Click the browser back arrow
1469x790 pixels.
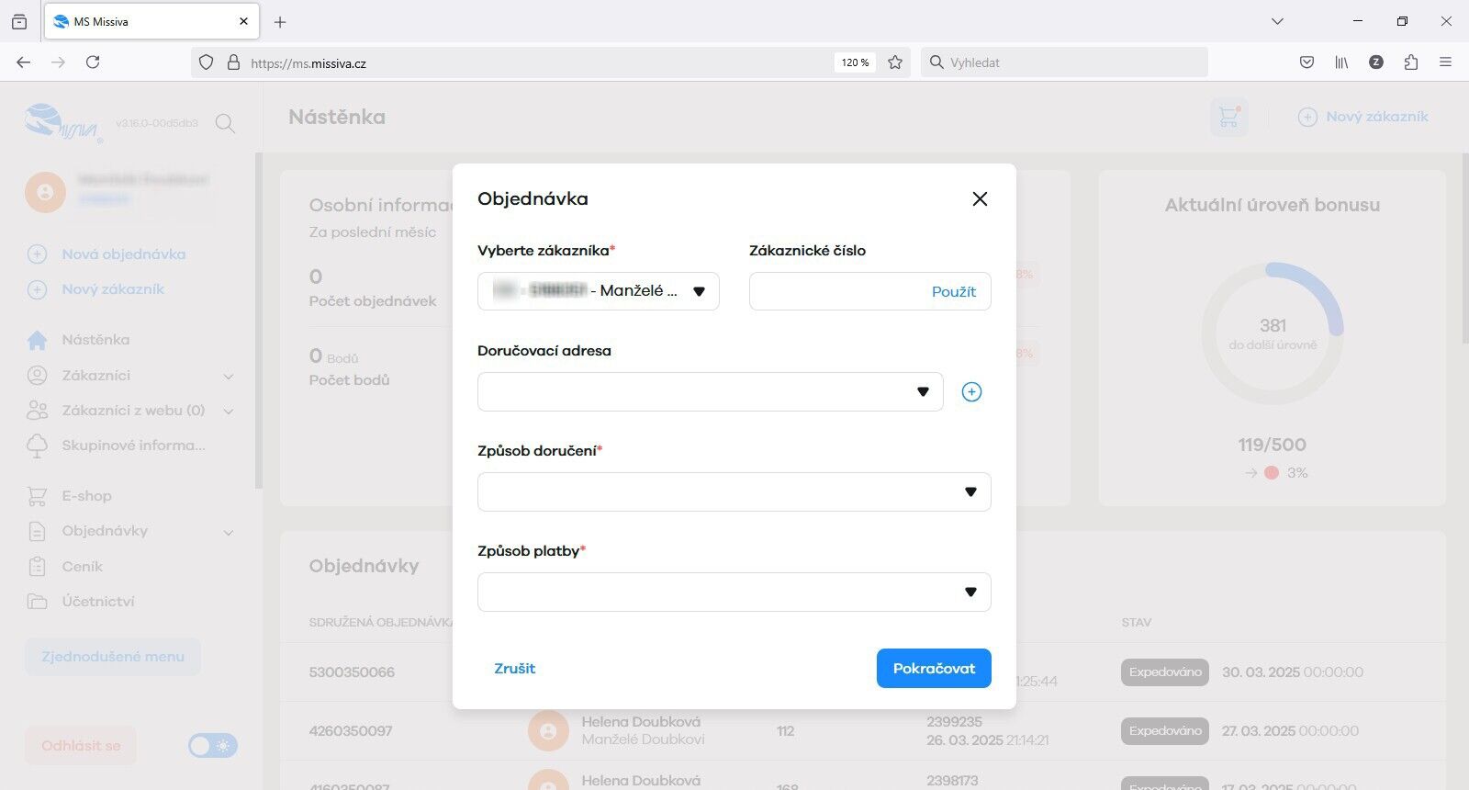(x=24, y=62)
